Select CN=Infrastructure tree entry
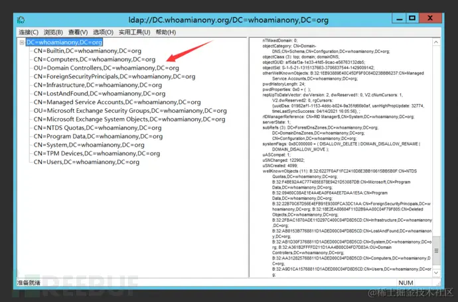 [x=98, y=85]
